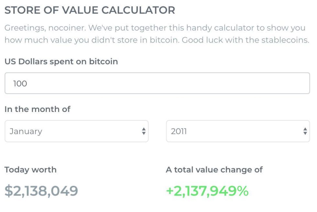
Task: Click the Store of Value Calculator heading
Action: [90, 10]
